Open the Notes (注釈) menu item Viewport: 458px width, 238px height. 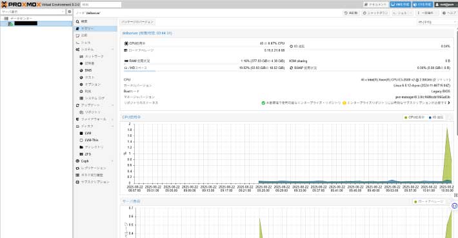click(x=95, y=35)
